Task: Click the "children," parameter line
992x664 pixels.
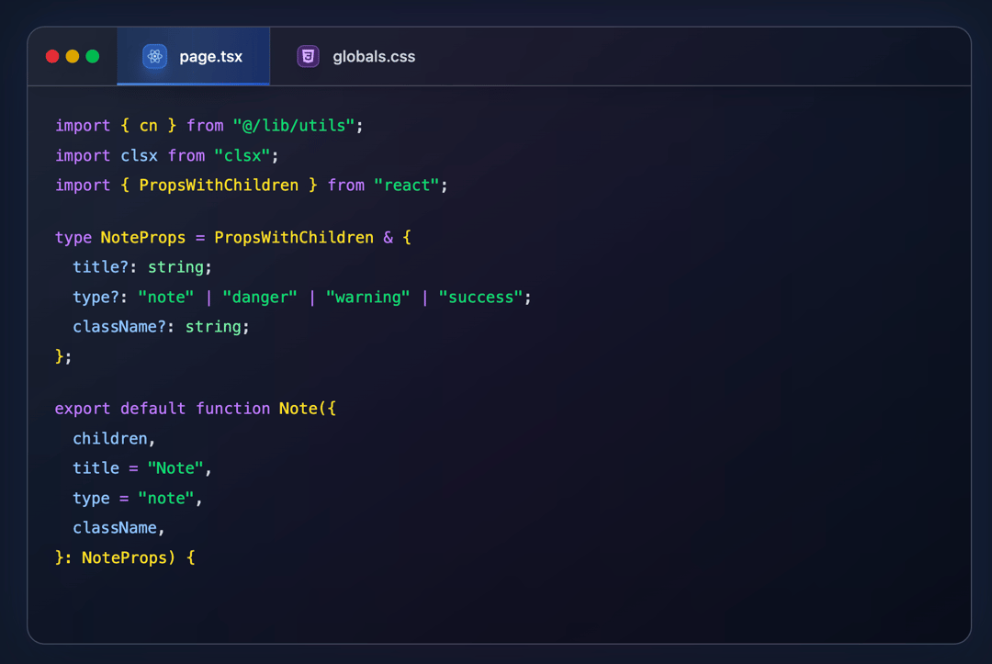Action: coord(114,438)
